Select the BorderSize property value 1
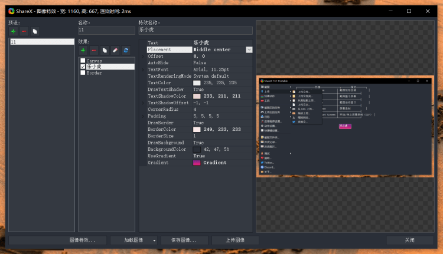 point(194,136)
